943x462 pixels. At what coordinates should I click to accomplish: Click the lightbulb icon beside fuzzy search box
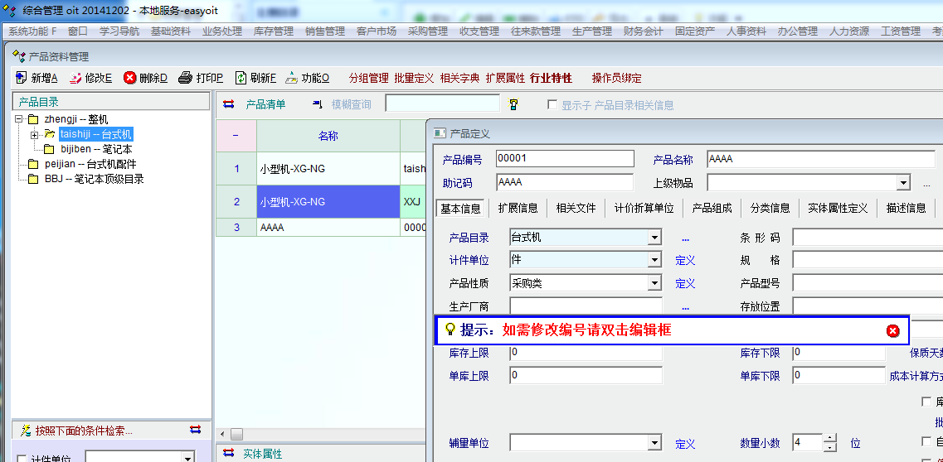point(513,104)
